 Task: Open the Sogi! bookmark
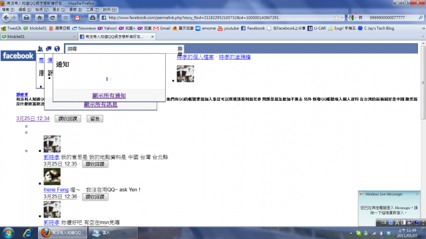click(341, 28)
